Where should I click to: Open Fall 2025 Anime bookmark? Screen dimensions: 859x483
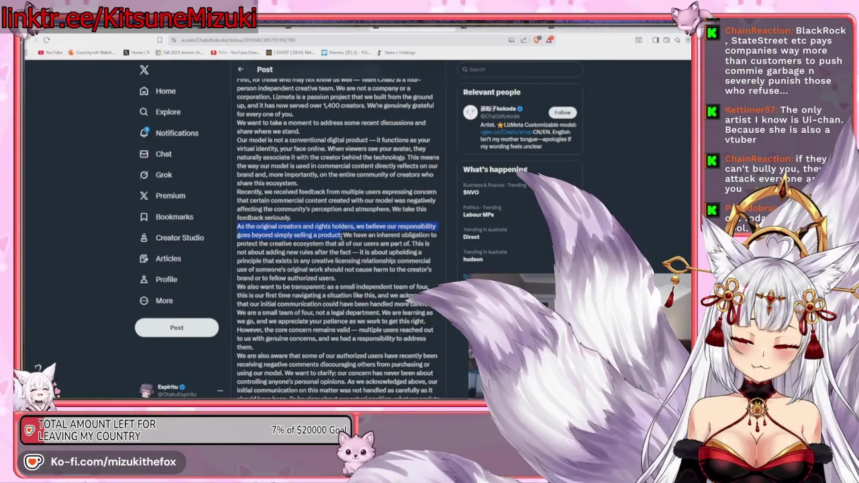[178, 52]
